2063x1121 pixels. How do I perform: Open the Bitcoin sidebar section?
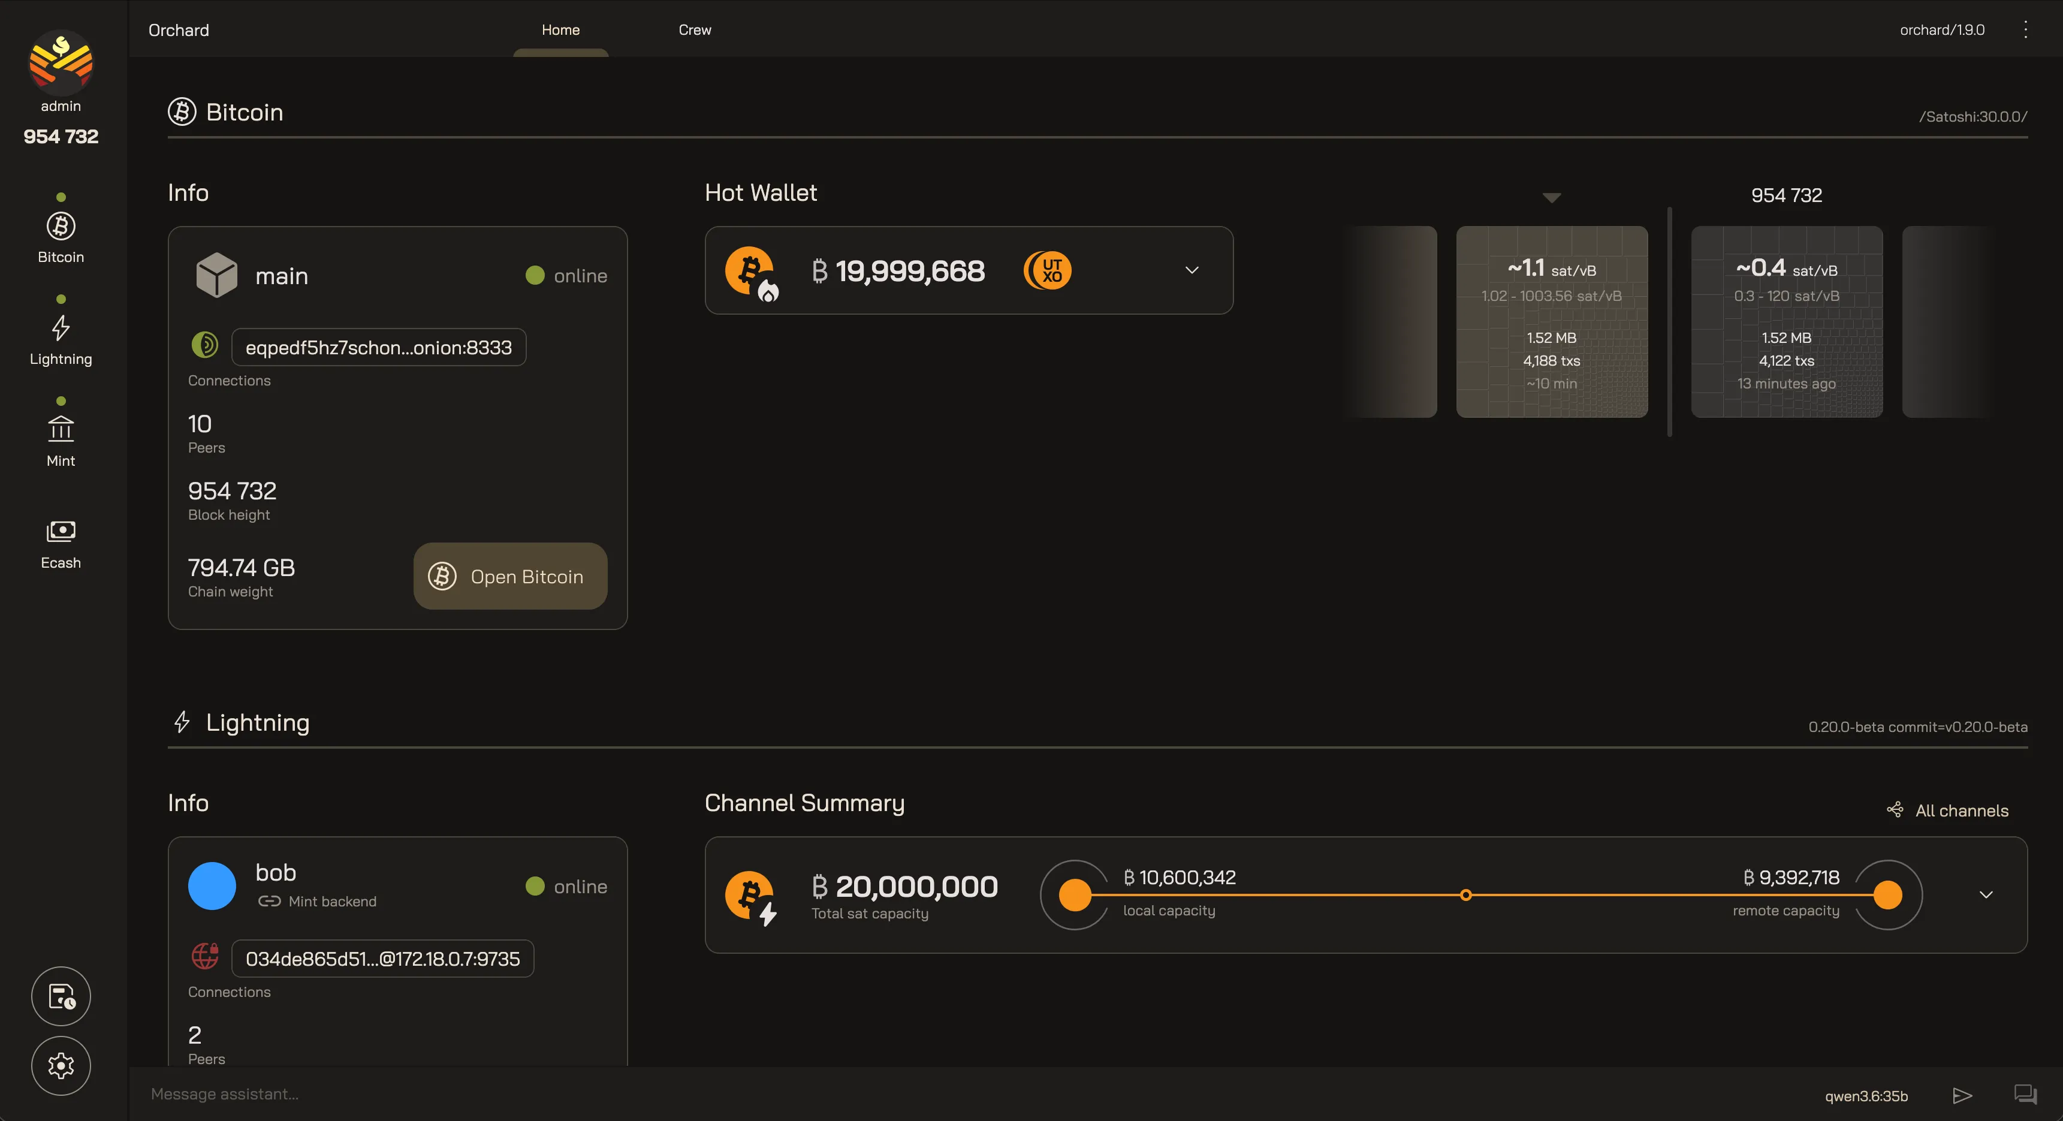pyautogui.click(x=61, y=237)
